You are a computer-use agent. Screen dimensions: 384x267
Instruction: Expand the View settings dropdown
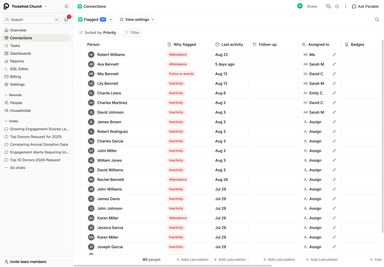(137, 19)
